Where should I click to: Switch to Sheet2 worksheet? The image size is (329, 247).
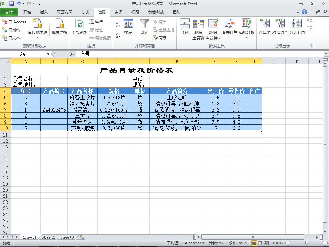[x=48, y=237]
